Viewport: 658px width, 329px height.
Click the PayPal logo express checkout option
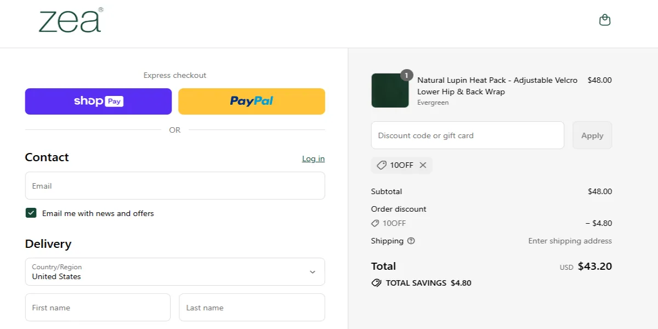pos(251,101)
